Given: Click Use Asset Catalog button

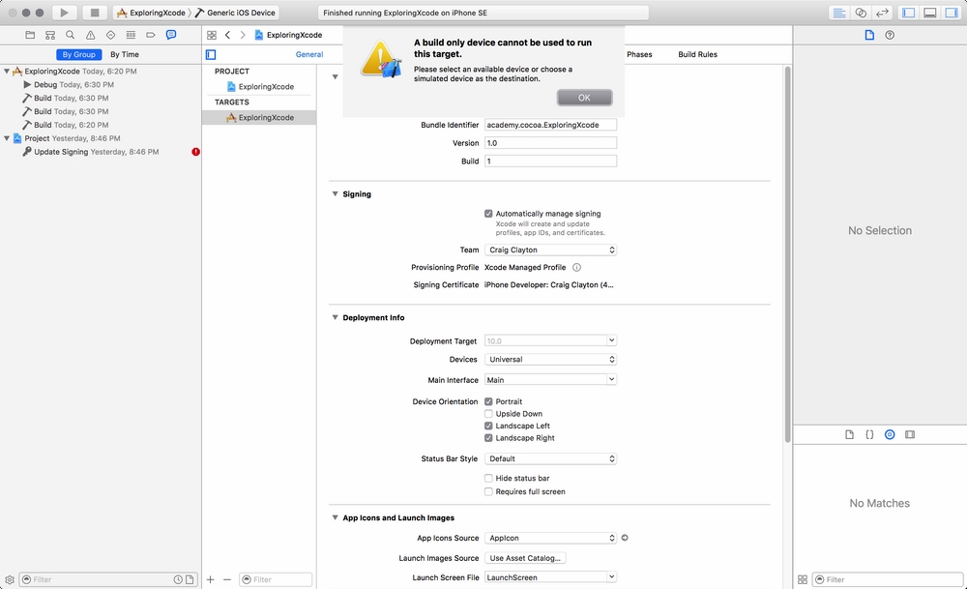Looking at the screenshot, I should point(525,558).
